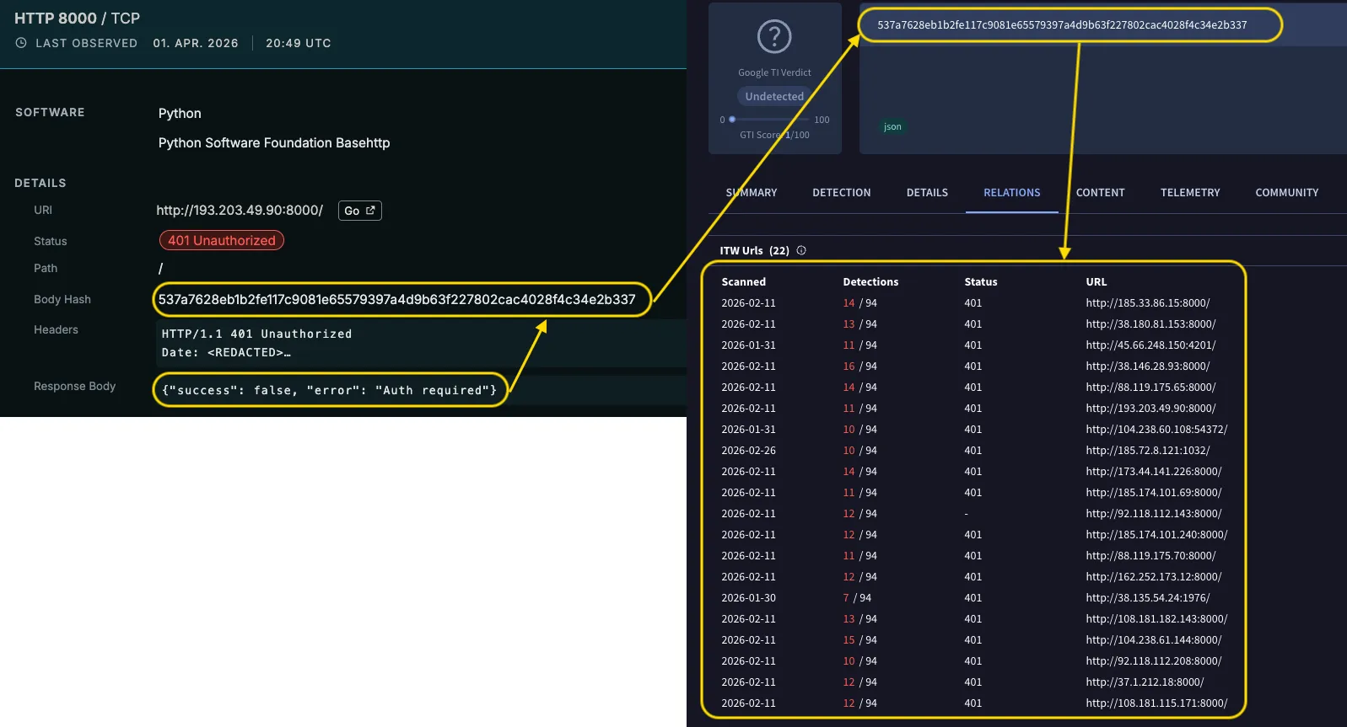The width and height of the screenshot is (1347, 727).
Task: Open URL http://185.33.86.15:8000/ in table
Action: (1147, 303)
